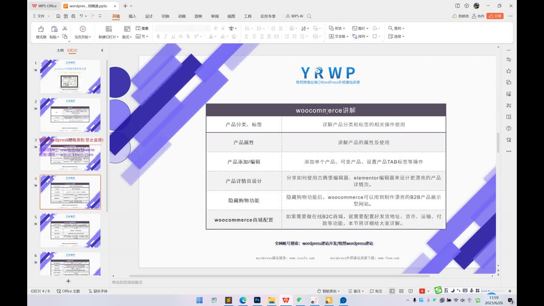This screenshot has width=544, height=306.
Task: Click the Format Painter (格式刷) icon
Action: coord(41,29)
